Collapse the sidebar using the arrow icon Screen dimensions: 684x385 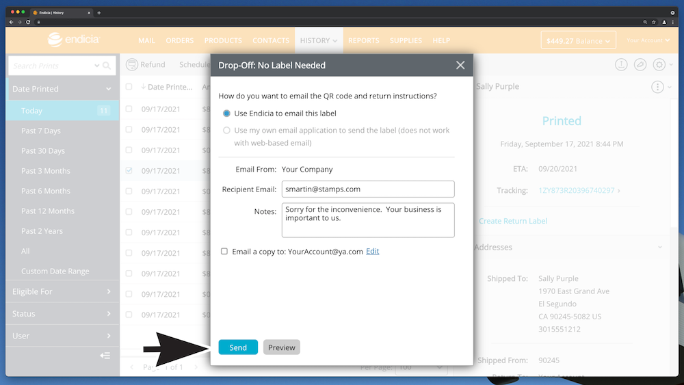[105, 356]
